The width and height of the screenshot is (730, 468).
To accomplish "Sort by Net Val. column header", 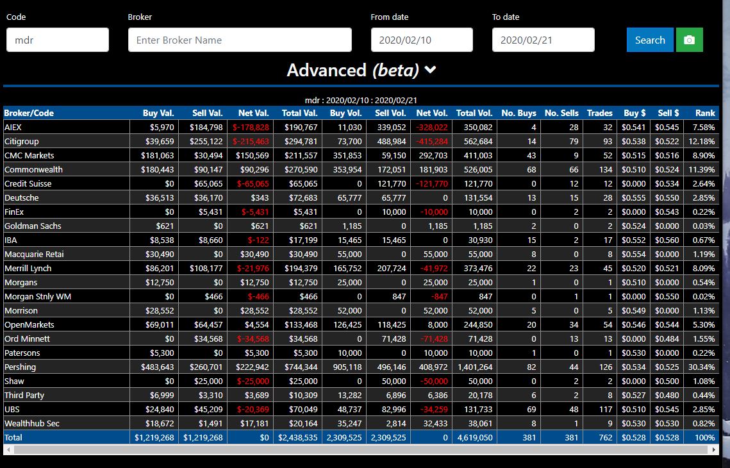I will [253, 113].
